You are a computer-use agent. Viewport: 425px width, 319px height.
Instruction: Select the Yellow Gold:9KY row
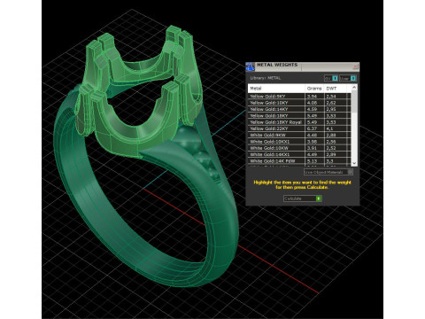299,97
